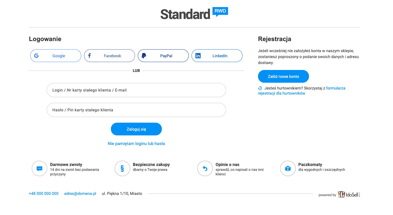Focus the Hasło password input field
393x215 pixels.
[x=136, y=110]
